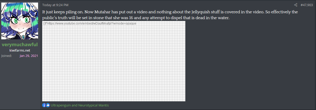Open Ultrapenguin's profile from reactions
This screenshot has width=316, height=110.
[61, 105]
